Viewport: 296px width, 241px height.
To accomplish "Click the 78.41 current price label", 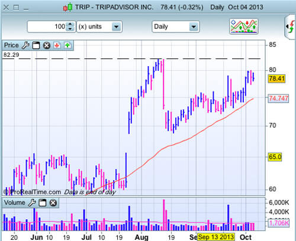I will tap(276, 79).
